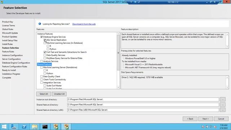Enable the Data Quality Client checkbox
This screenshot has width=231, height=130.
(42, 77)
